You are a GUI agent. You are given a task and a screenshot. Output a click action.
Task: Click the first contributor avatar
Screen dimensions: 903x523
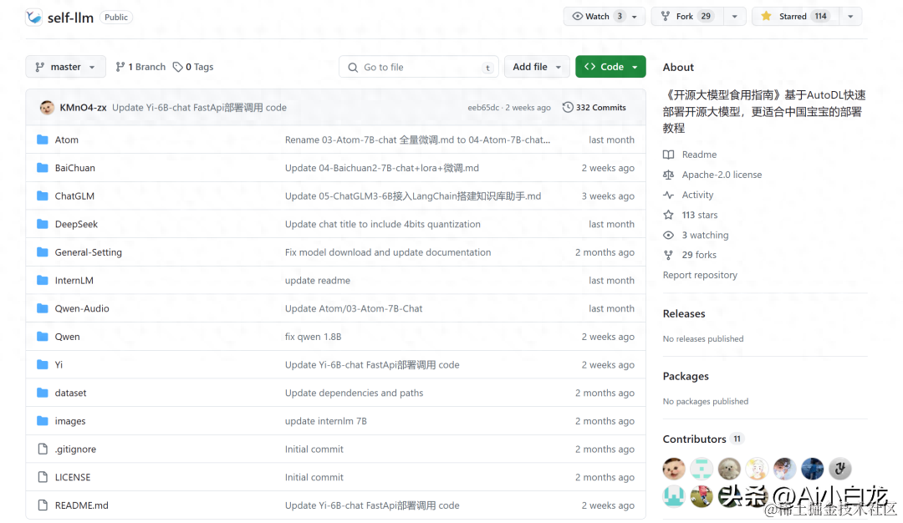coord(674,469)
